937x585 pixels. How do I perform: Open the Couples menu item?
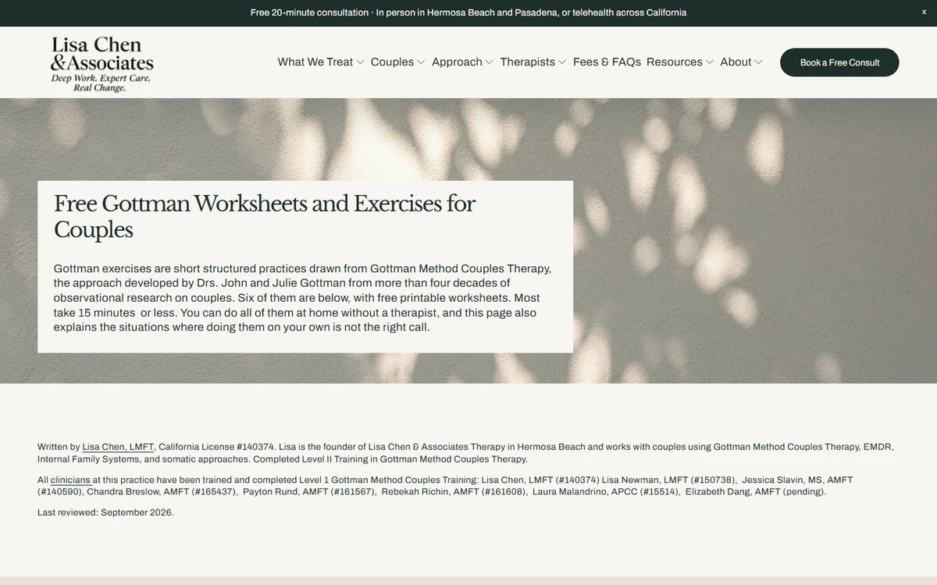(392, 62)
